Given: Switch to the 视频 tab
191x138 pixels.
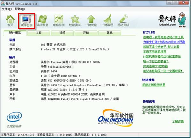Looking at the screenshot, I should coord(62,33).
